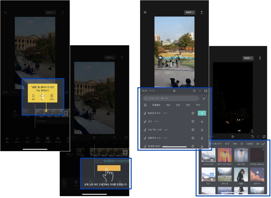The width and height of the screenshot is (271, 198).
Task: Play preview in the second phone screen
Action: coord(94,138)
